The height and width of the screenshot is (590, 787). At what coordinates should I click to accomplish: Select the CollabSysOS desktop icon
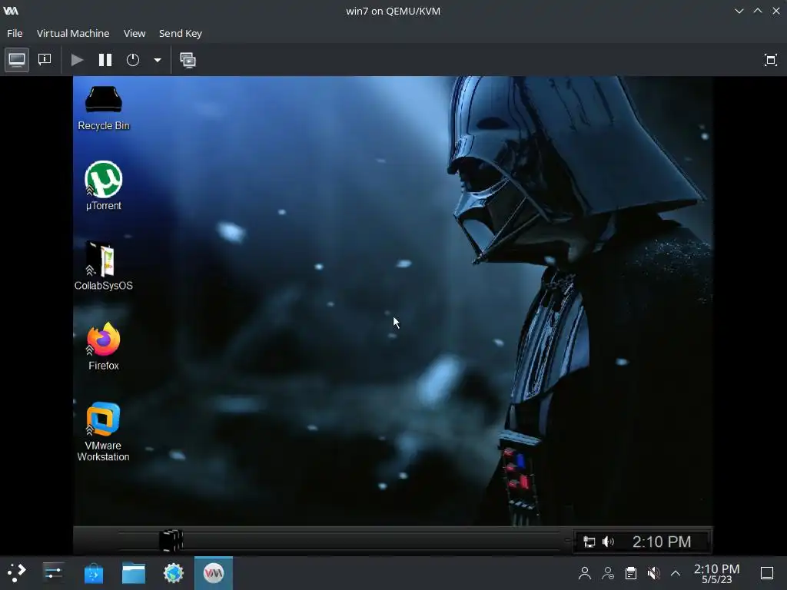104,266
